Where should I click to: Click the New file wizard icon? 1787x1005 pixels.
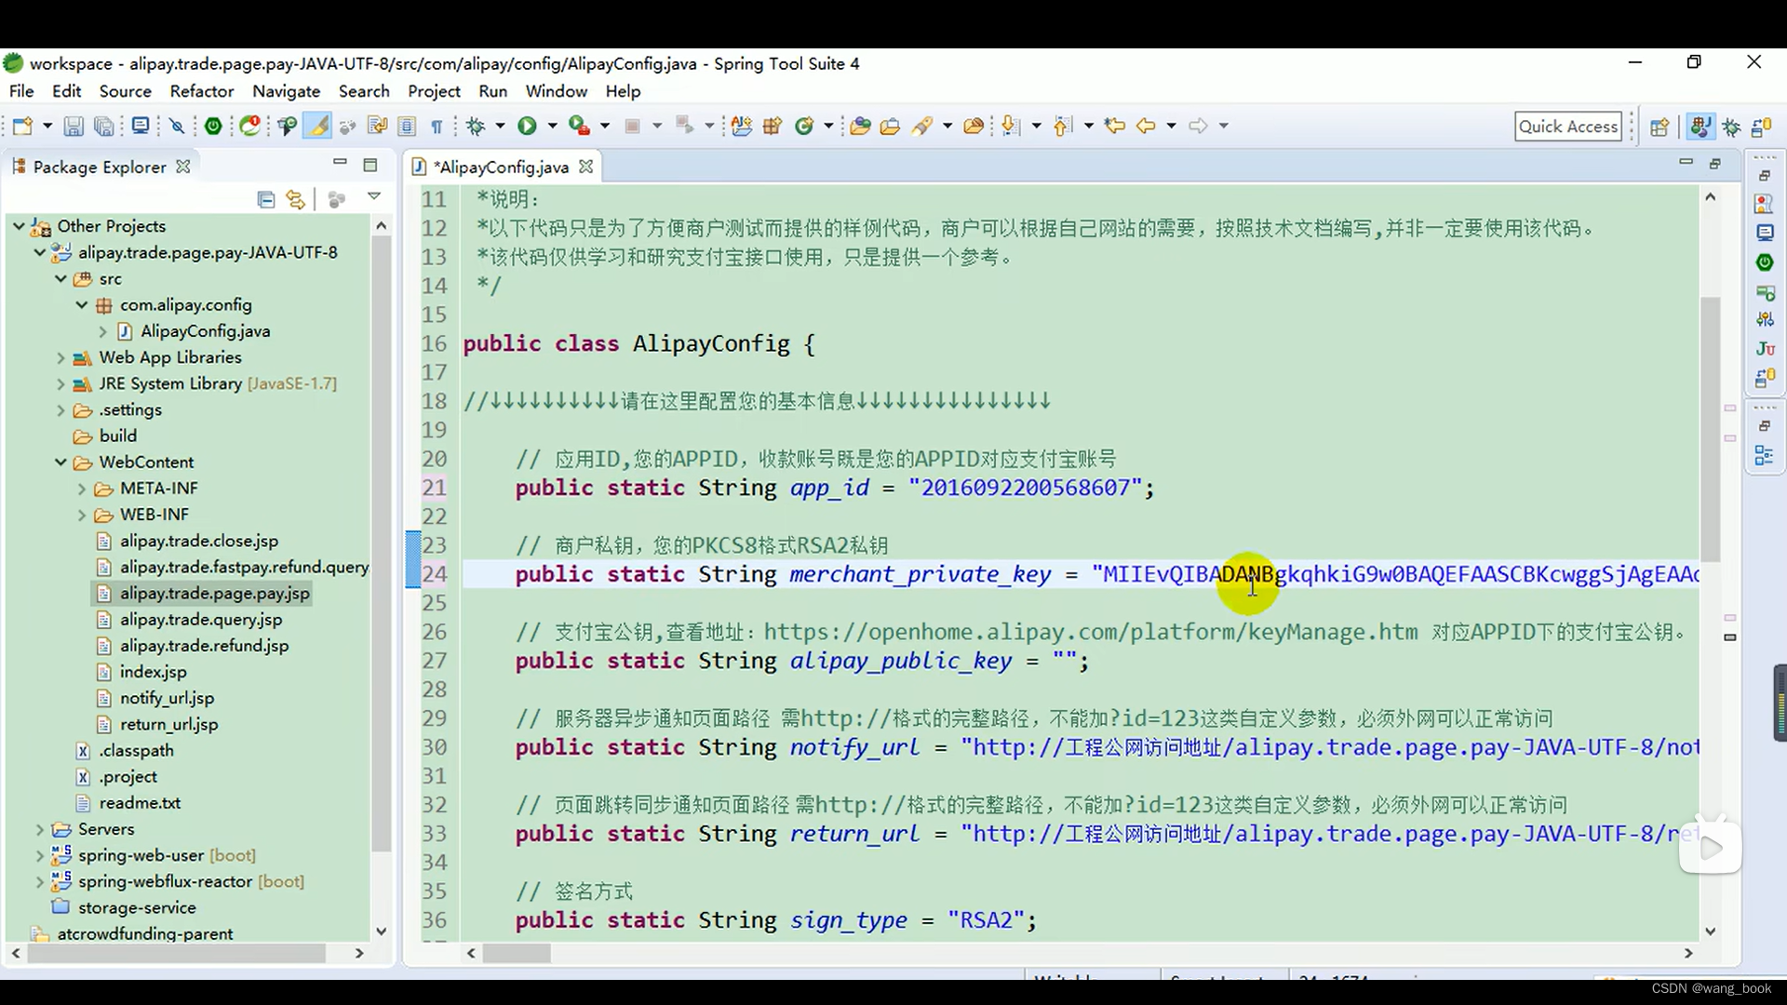pyautogui.click(x=22, y=126)
